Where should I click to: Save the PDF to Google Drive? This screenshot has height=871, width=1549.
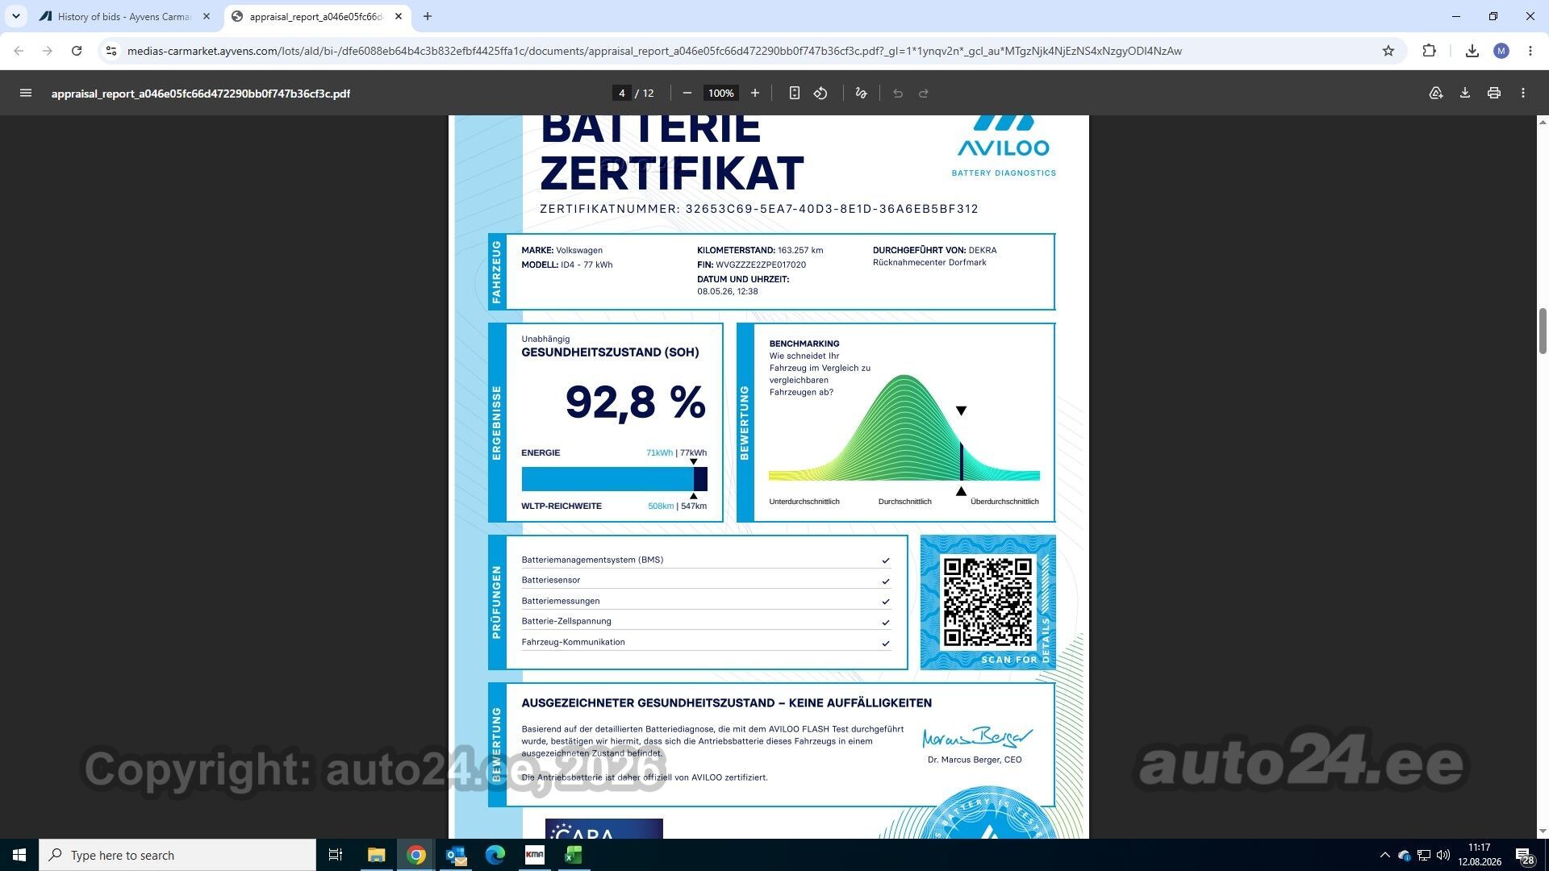[1436, 94]
